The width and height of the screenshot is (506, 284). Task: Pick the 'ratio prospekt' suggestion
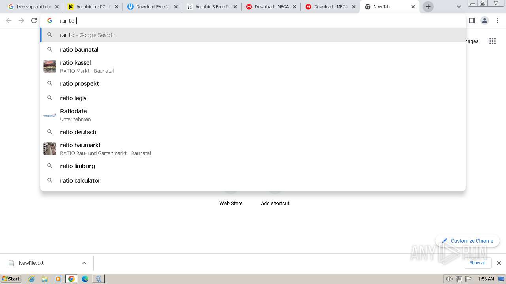pyautogui.click(x=253, y=84)
